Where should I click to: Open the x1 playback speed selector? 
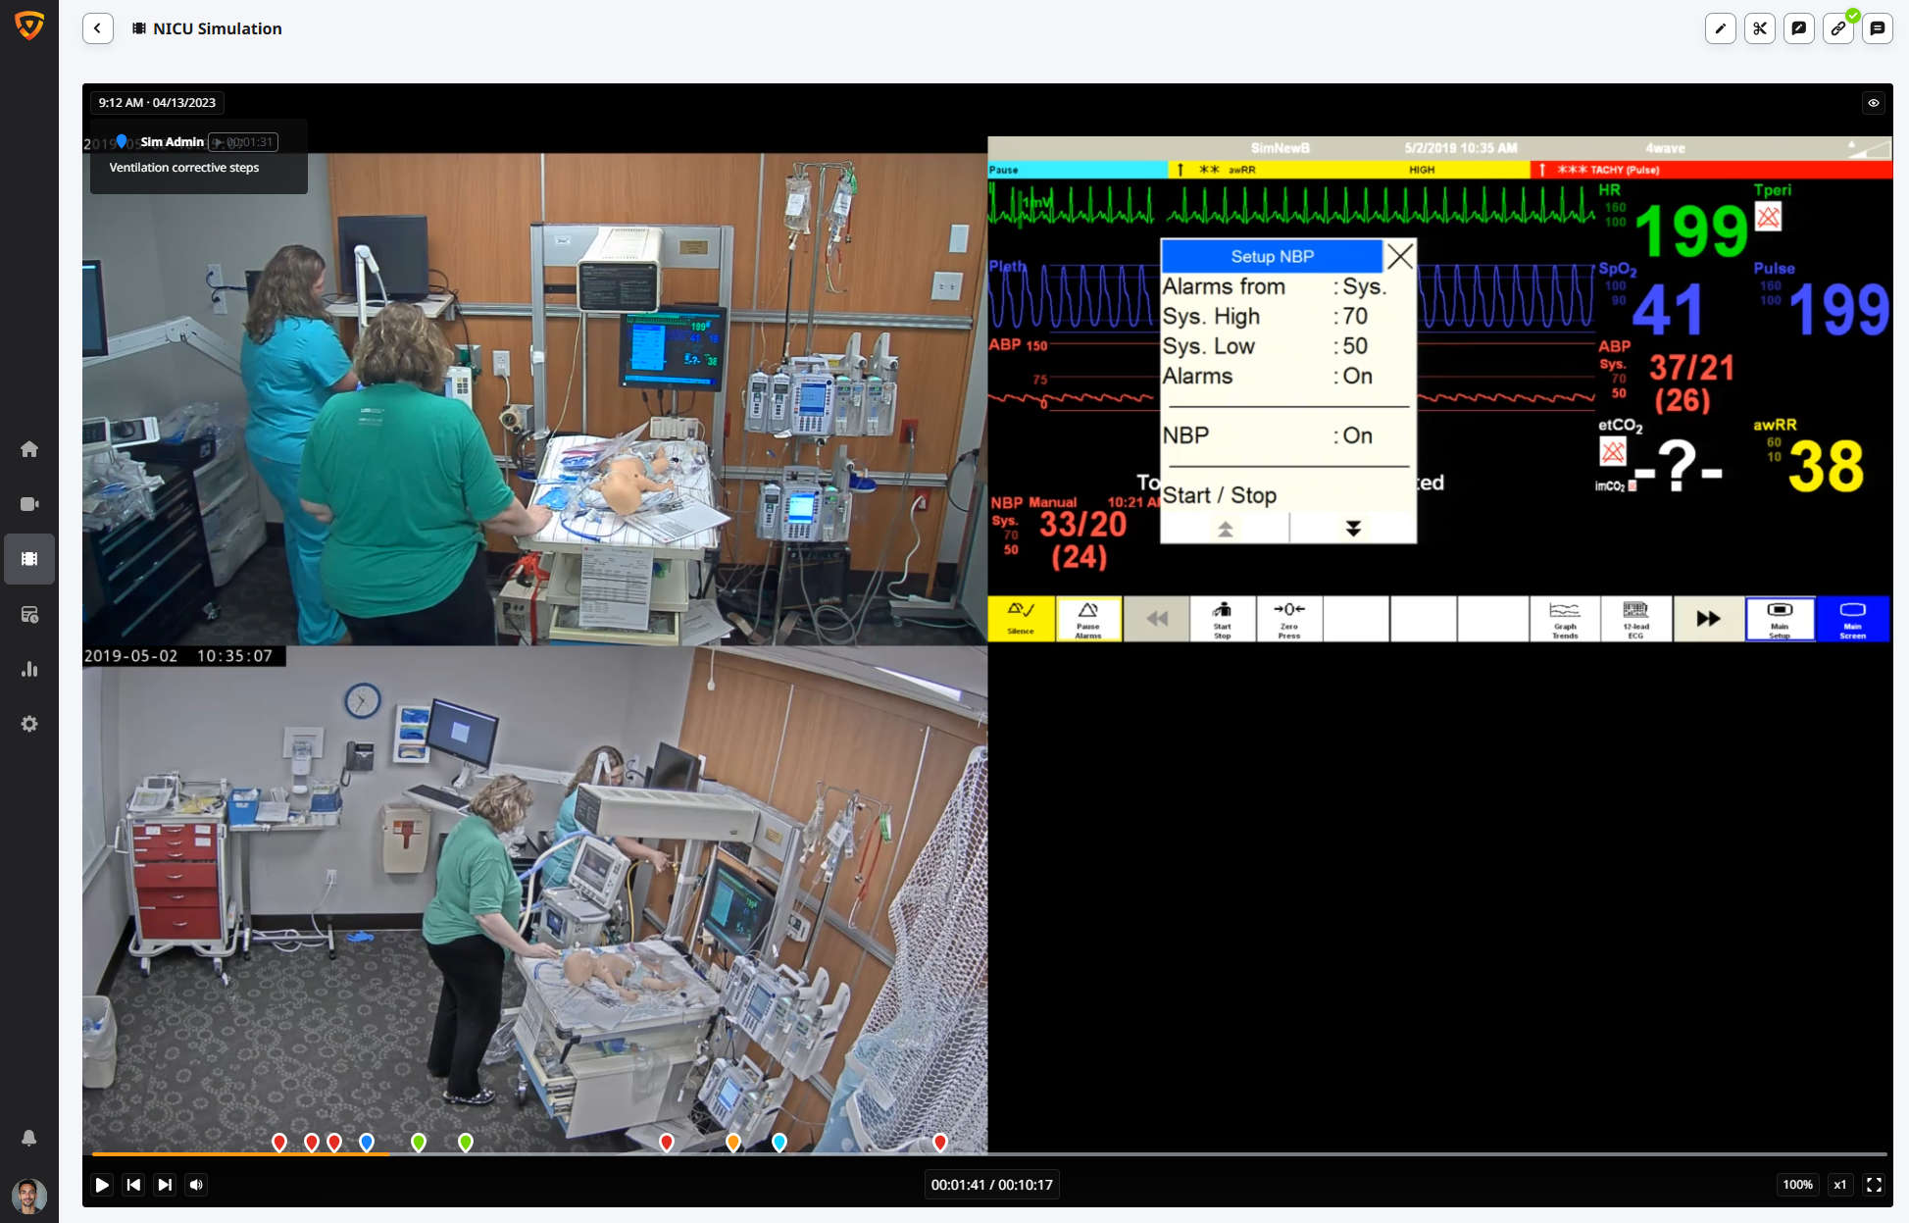click(1840, 1185)
